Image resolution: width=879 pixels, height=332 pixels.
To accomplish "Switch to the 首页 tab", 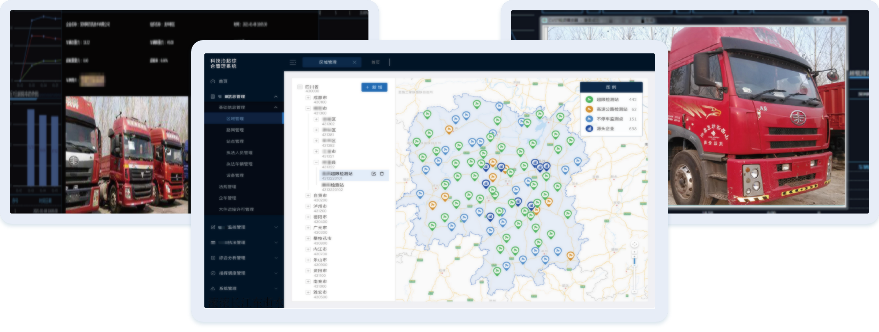I will pos(375,63).
